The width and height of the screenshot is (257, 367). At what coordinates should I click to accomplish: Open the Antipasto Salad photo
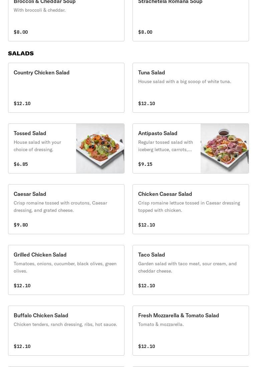point(225,148)
